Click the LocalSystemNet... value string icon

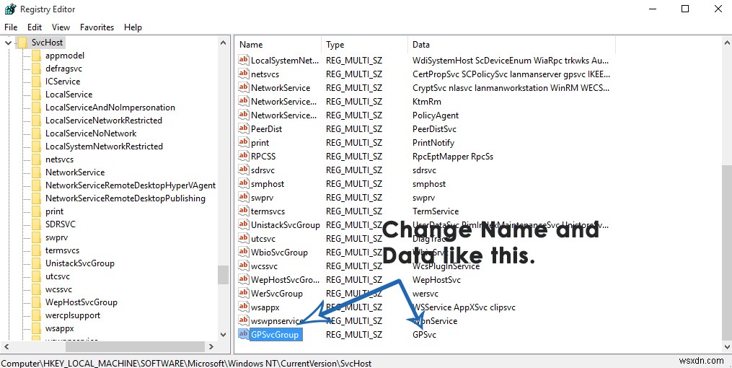pyautogui.click(x=243, y=60)
